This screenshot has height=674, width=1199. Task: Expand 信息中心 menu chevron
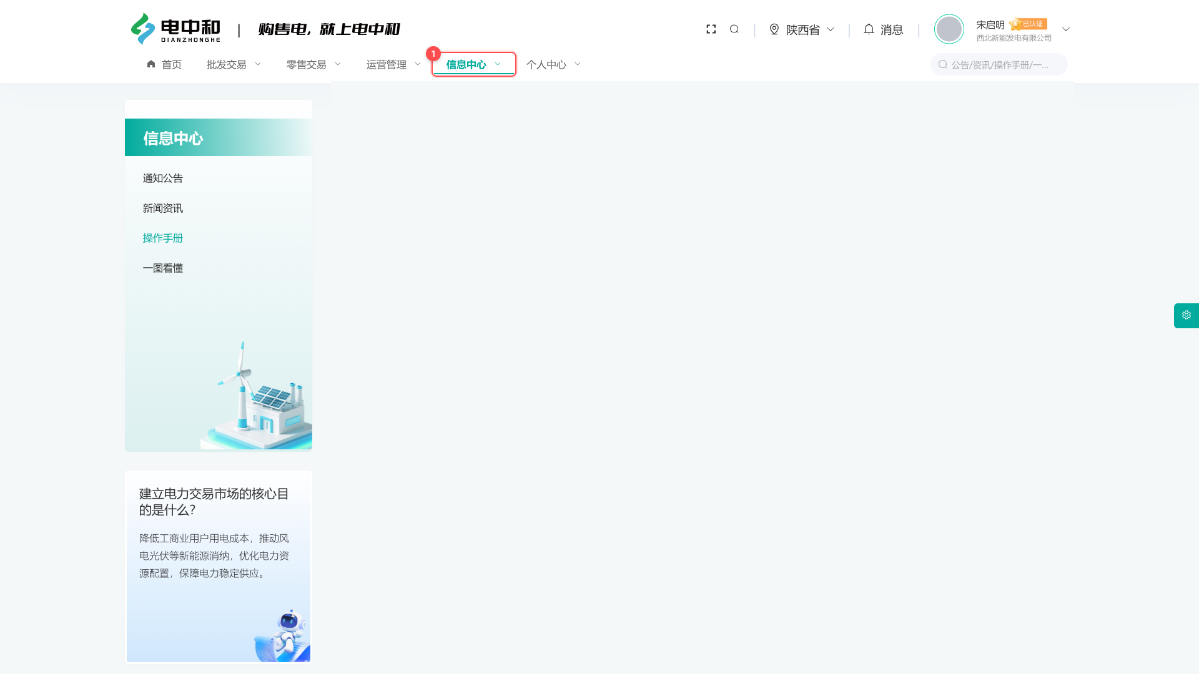pyautogui.click(x=498, y=64)
